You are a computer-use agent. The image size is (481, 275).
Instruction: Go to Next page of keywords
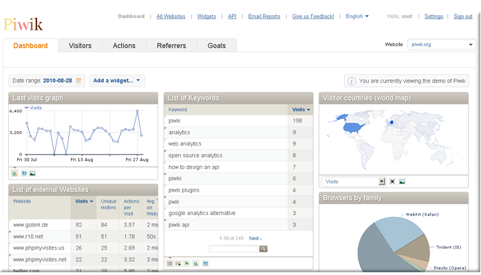pyautogui.click(x=255, y=238)
